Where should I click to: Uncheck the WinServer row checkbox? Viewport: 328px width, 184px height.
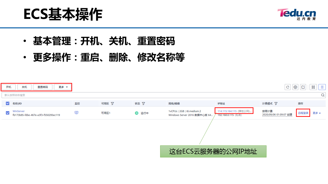click(7, 113)
